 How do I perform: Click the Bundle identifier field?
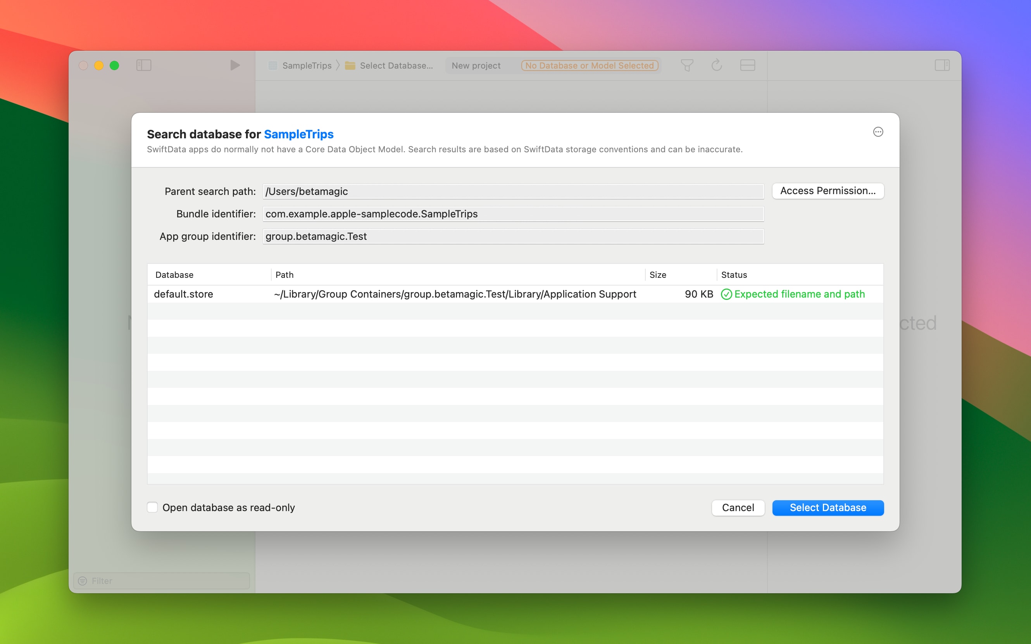click(513, 214)
